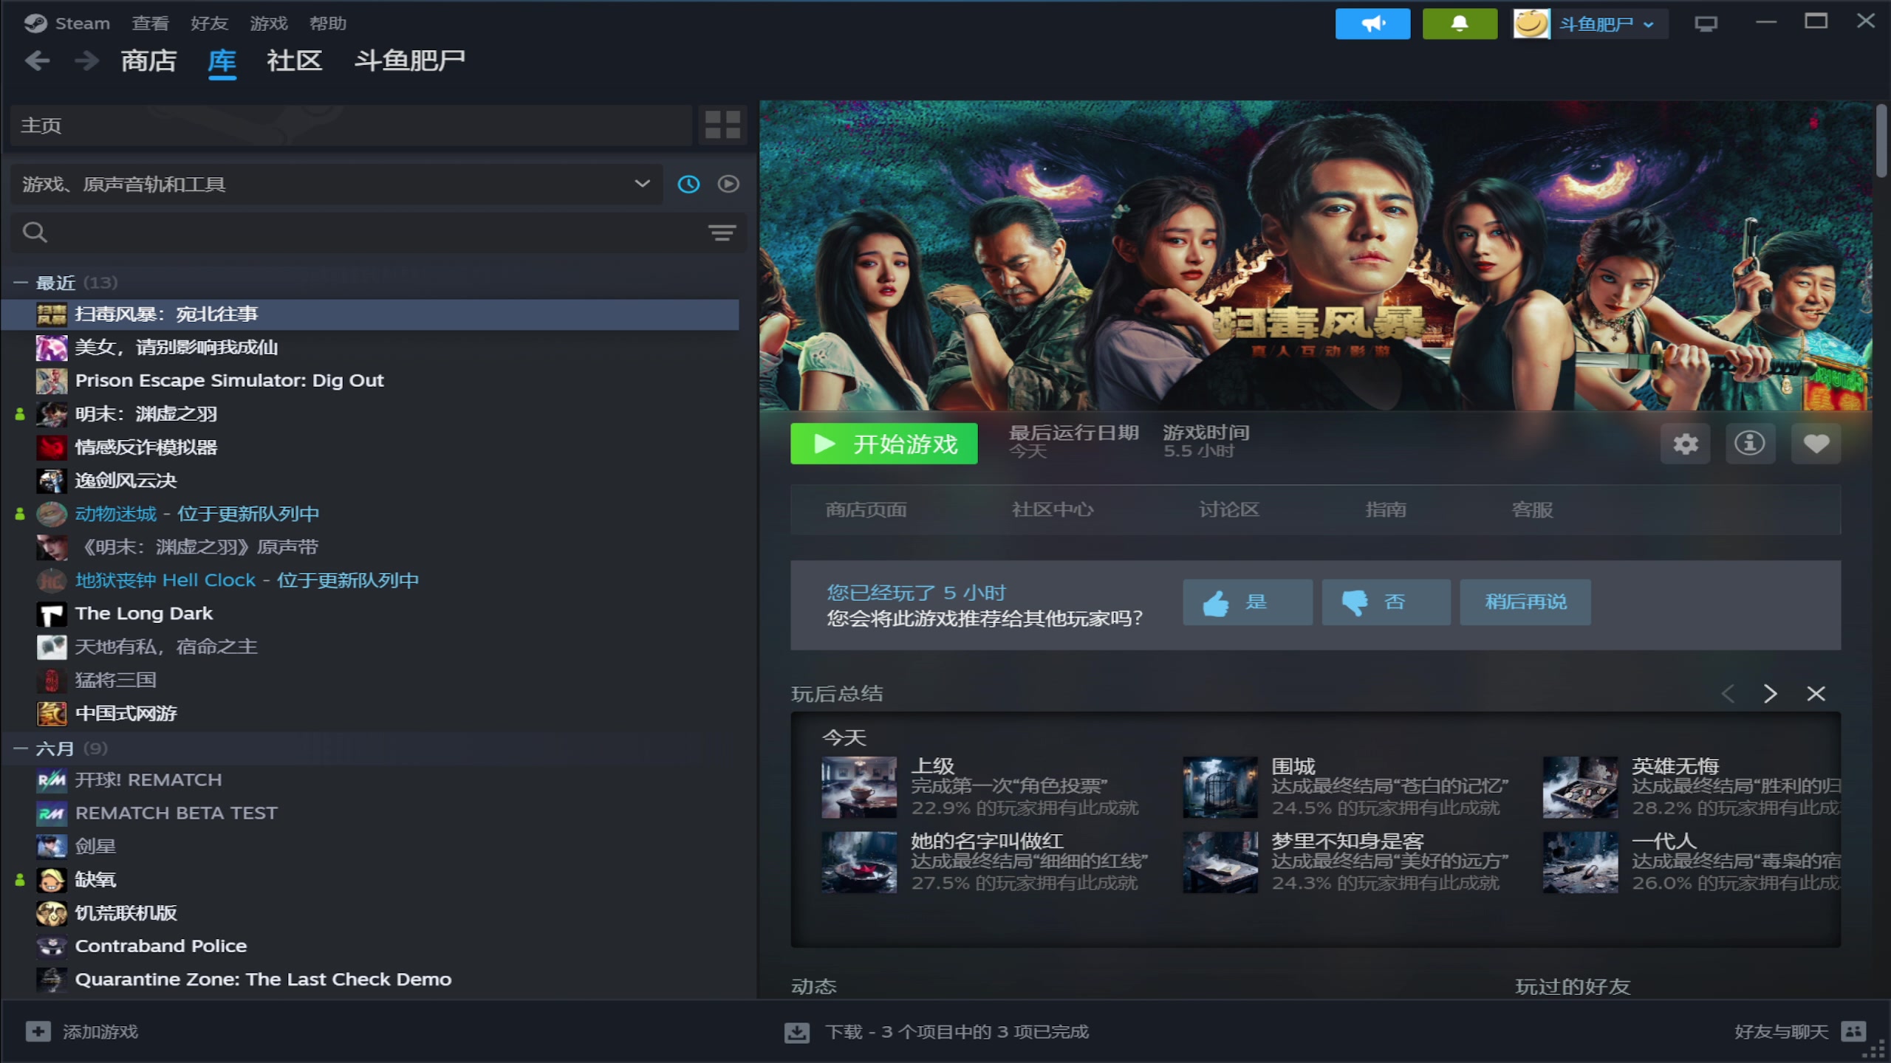Click the 主页 library home bar
The height and width of the screenshot is (1063, 1891).
point(351,125)
